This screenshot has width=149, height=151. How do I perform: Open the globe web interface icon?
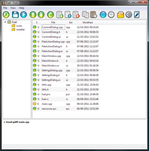click(103, 15)
